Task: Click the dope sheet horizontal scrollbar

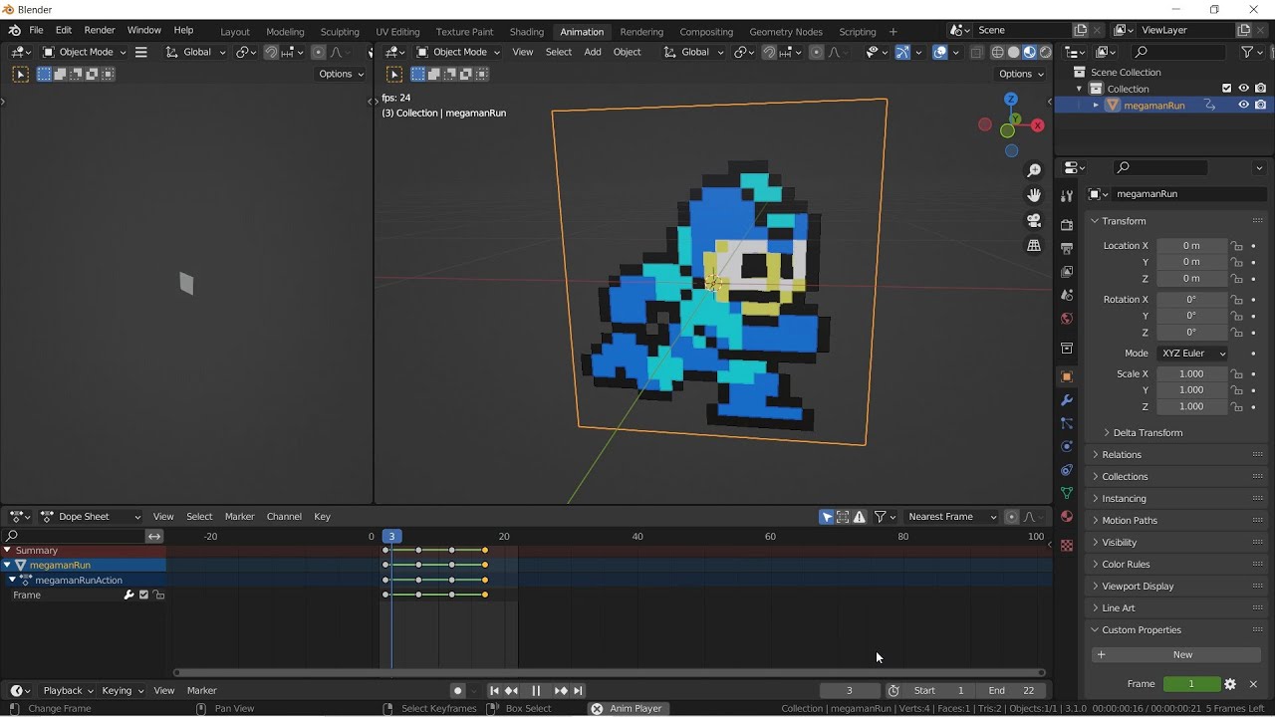Action: pyautogui.click(x=610, y=673)
